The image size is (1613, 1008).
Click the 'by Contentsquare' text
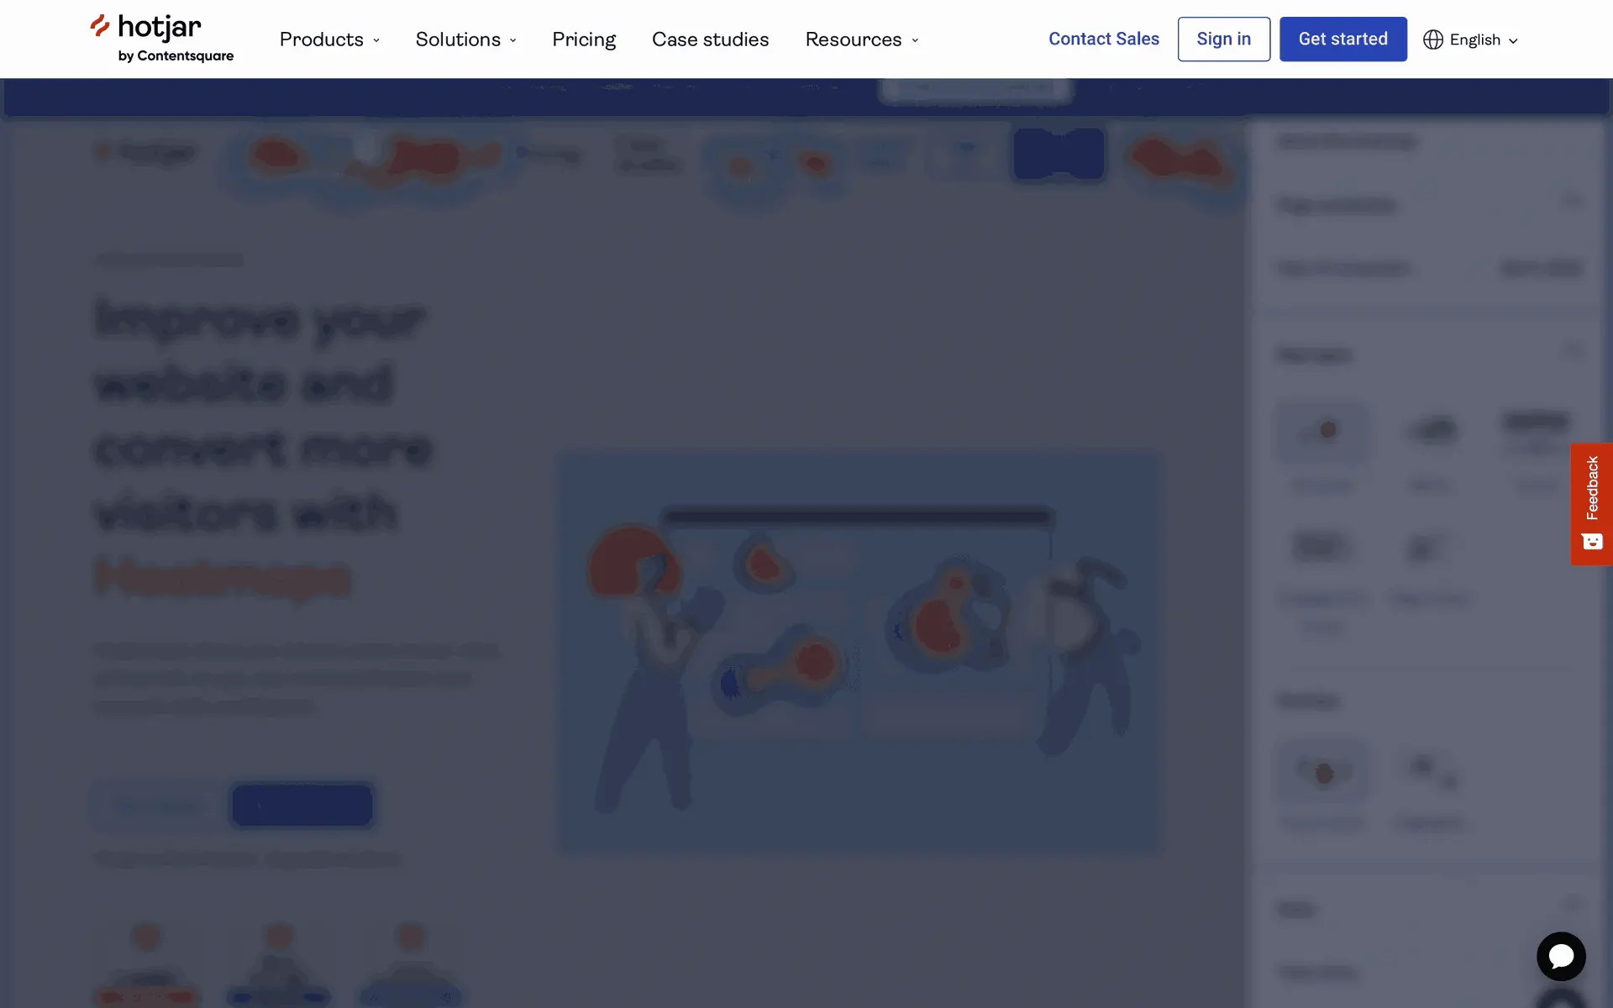tap(176, 56)
